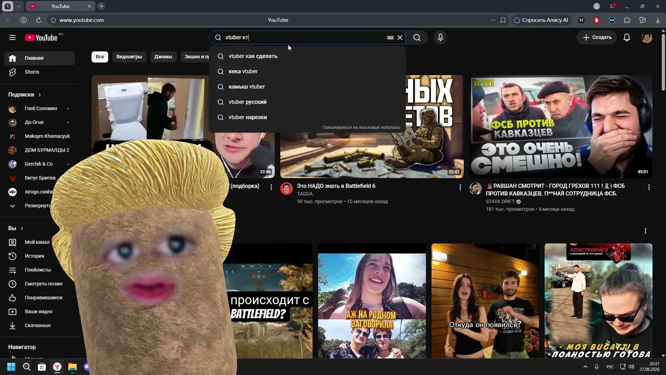Viewport: 666px width, 375px height.
Task: Show hidden system tray icons
Action: click(585, 367)
